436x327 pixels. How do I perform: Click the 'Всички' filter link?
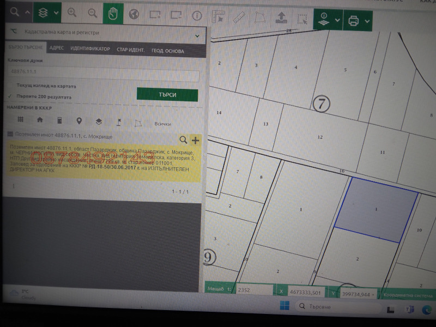pos(163,124)
